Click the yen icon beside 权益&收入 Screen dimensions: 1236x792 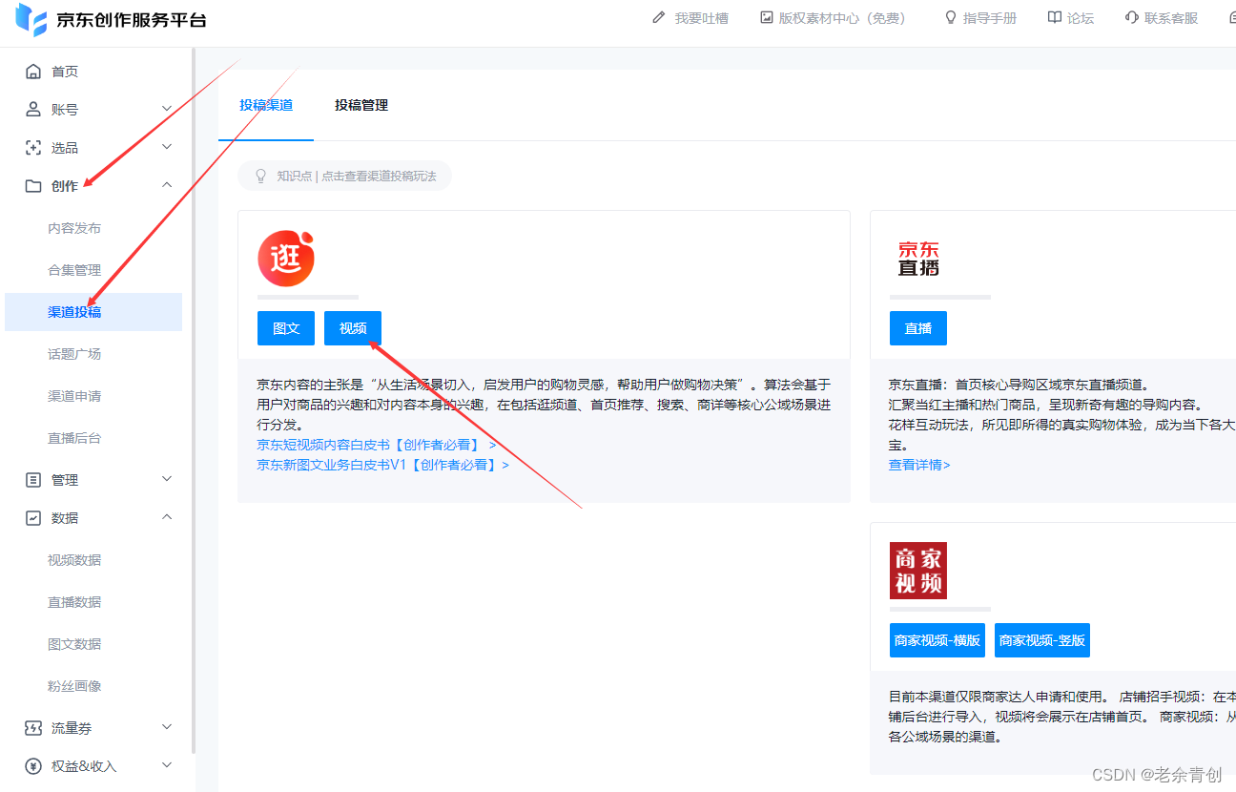point(33,766)
